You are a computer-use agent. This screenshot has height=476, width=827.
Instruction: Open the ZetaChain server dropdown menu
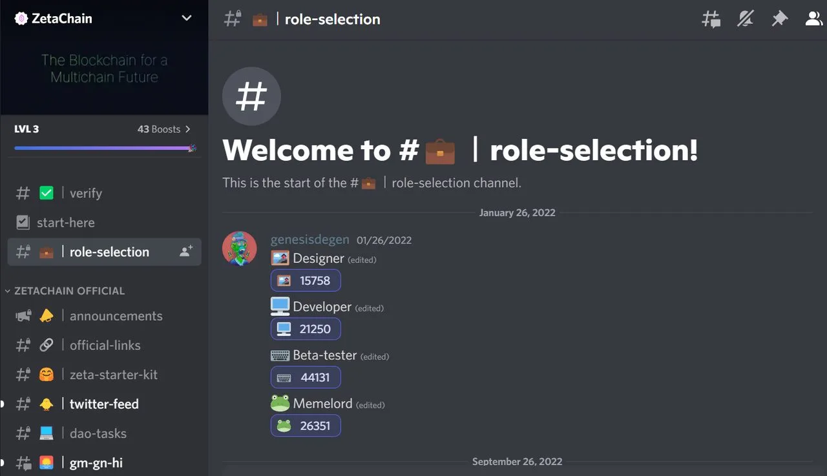click(x=187, y=18)
